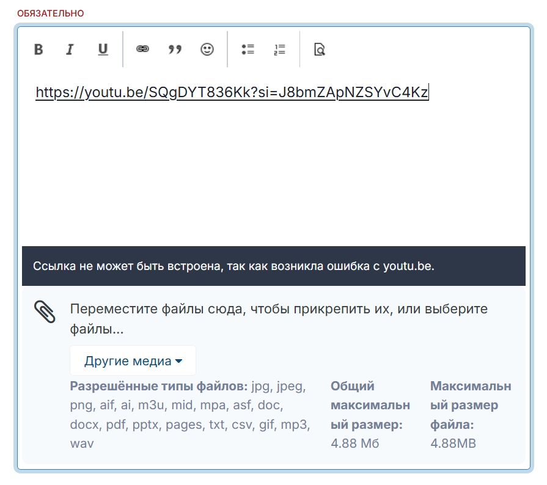This screenshot has width=547, height=485.
Task: Insert a bulleted list
Action: pyautogui.click(x=248, y=49)
